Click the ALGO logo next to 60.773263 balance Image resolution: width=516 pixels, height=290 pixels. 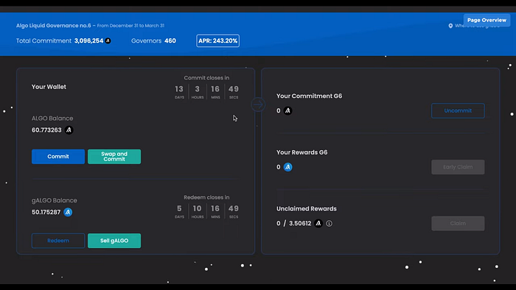coord(69,130)
